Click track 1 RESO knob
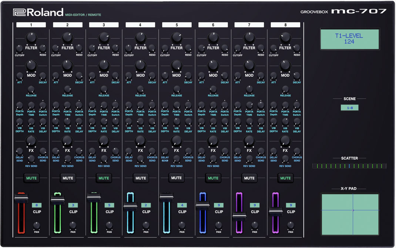This screenshot has width=396, height=248. (x=43, y=48)
